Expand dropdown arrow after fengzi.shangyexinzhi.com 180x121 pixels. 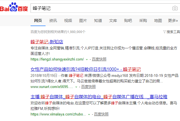click(87, 59)
